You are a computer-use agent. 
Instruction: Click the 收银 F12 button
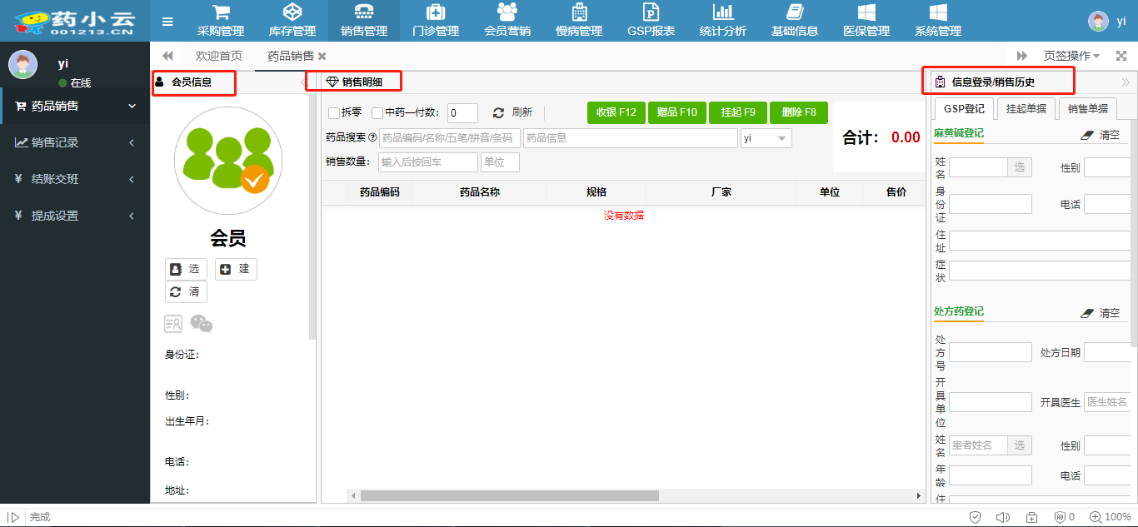point(616,112)
